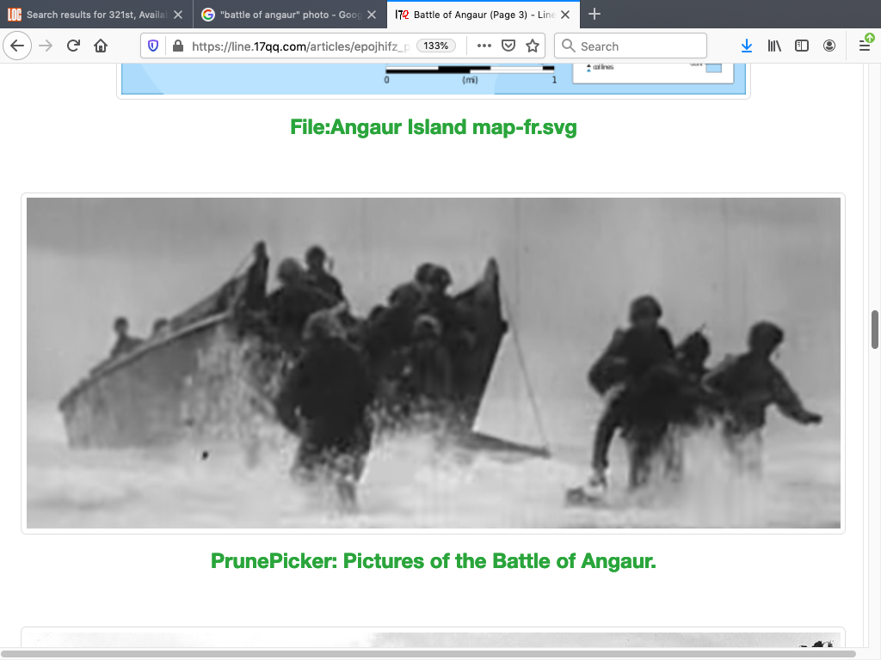This screenshot has width=881, height=660.
Task: Bookmark this page with the star icon
Action: point(533,46)
